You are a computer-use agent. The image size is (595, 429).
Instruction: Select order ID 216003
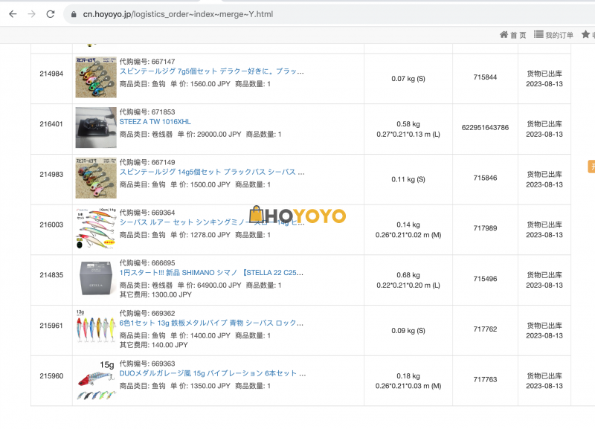pyautogui.click(x=51, y=225)
